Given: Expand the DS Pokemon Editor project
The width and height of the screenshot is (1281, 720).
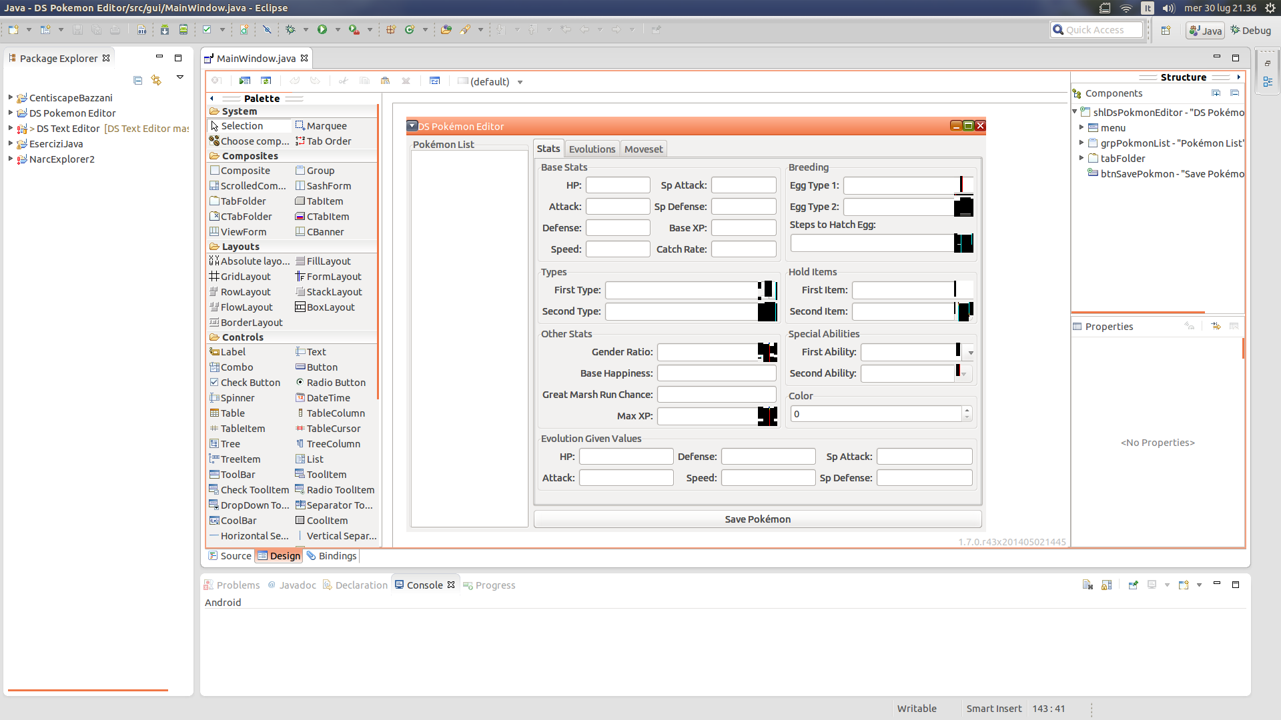Looking at the screenshot, I should 11,113.
